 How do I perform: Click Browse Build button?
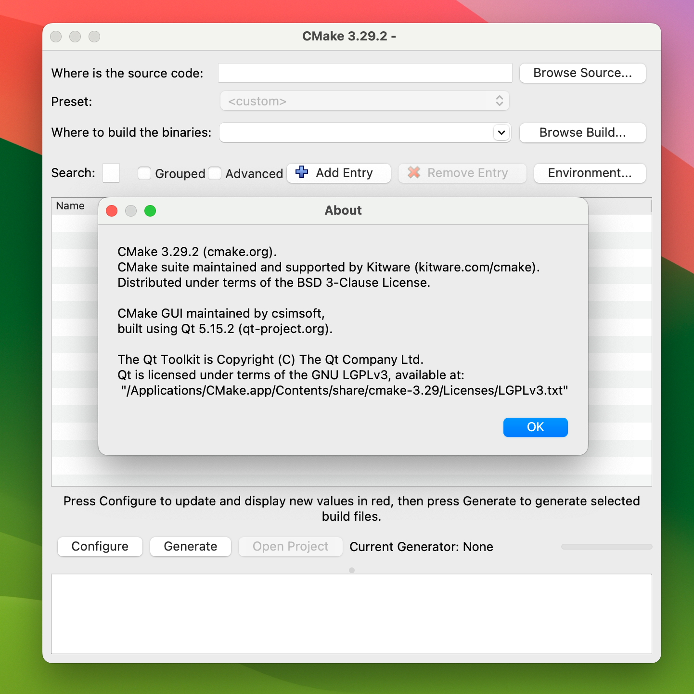[582, 133]
